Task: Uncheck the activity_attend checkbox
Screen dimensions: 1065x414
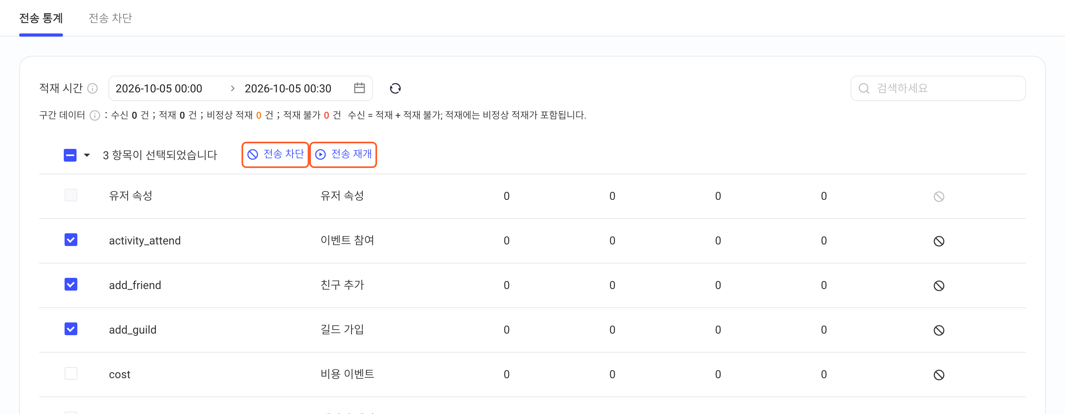Action: (x=71, y=240)
